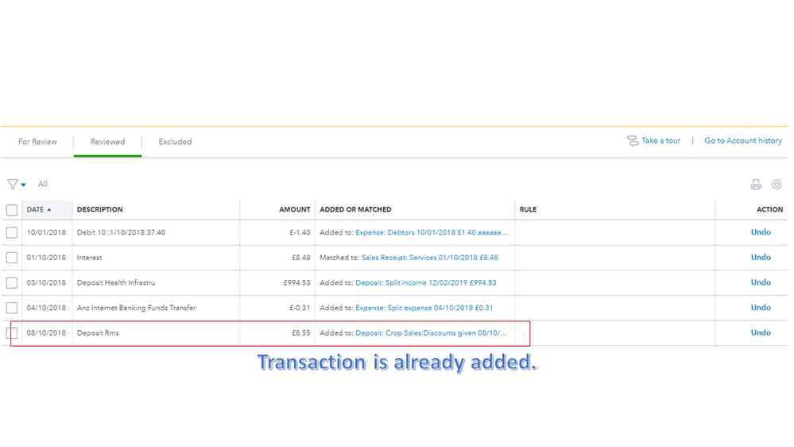The height and width of the screenshot is (447, 794).
Task: Open Deposit: Split income £994.53 link
Action: [426, 282]
